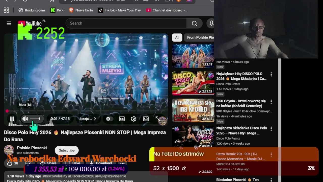Open the Booking.com bookmark

tap(32, 10)
